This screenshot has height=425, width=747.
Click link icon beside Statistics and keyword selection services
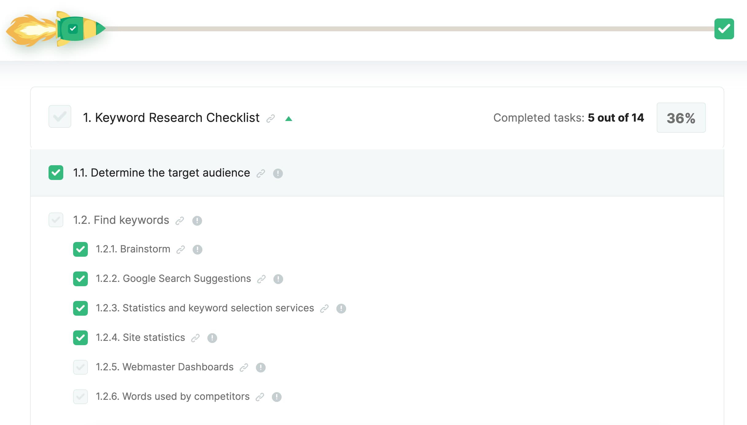click(325, 309)
